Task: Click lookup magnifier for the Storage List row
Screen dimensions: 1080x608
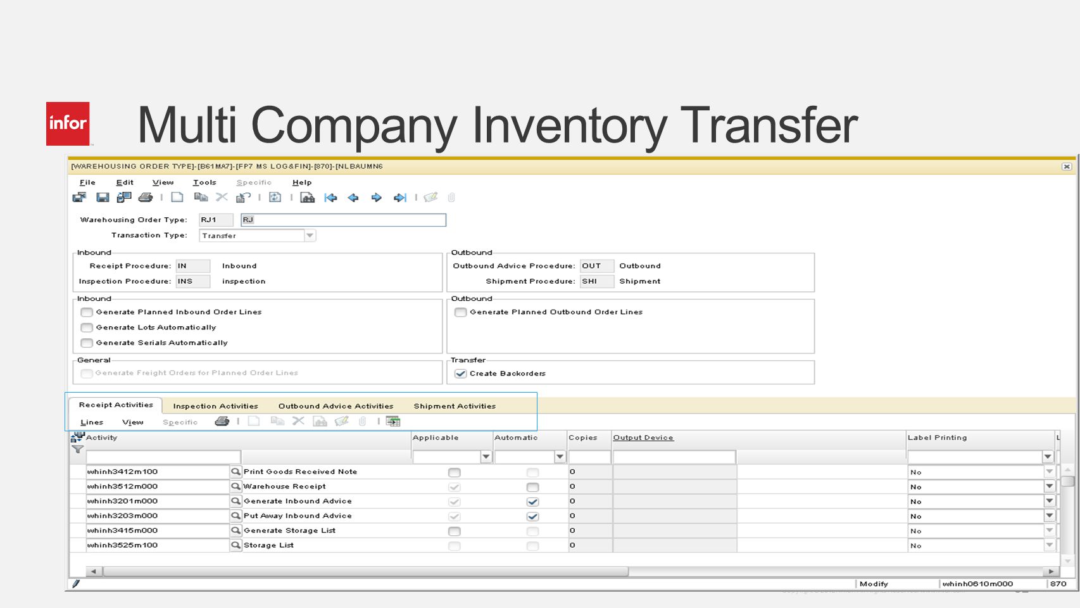Action: pos(235,545)
